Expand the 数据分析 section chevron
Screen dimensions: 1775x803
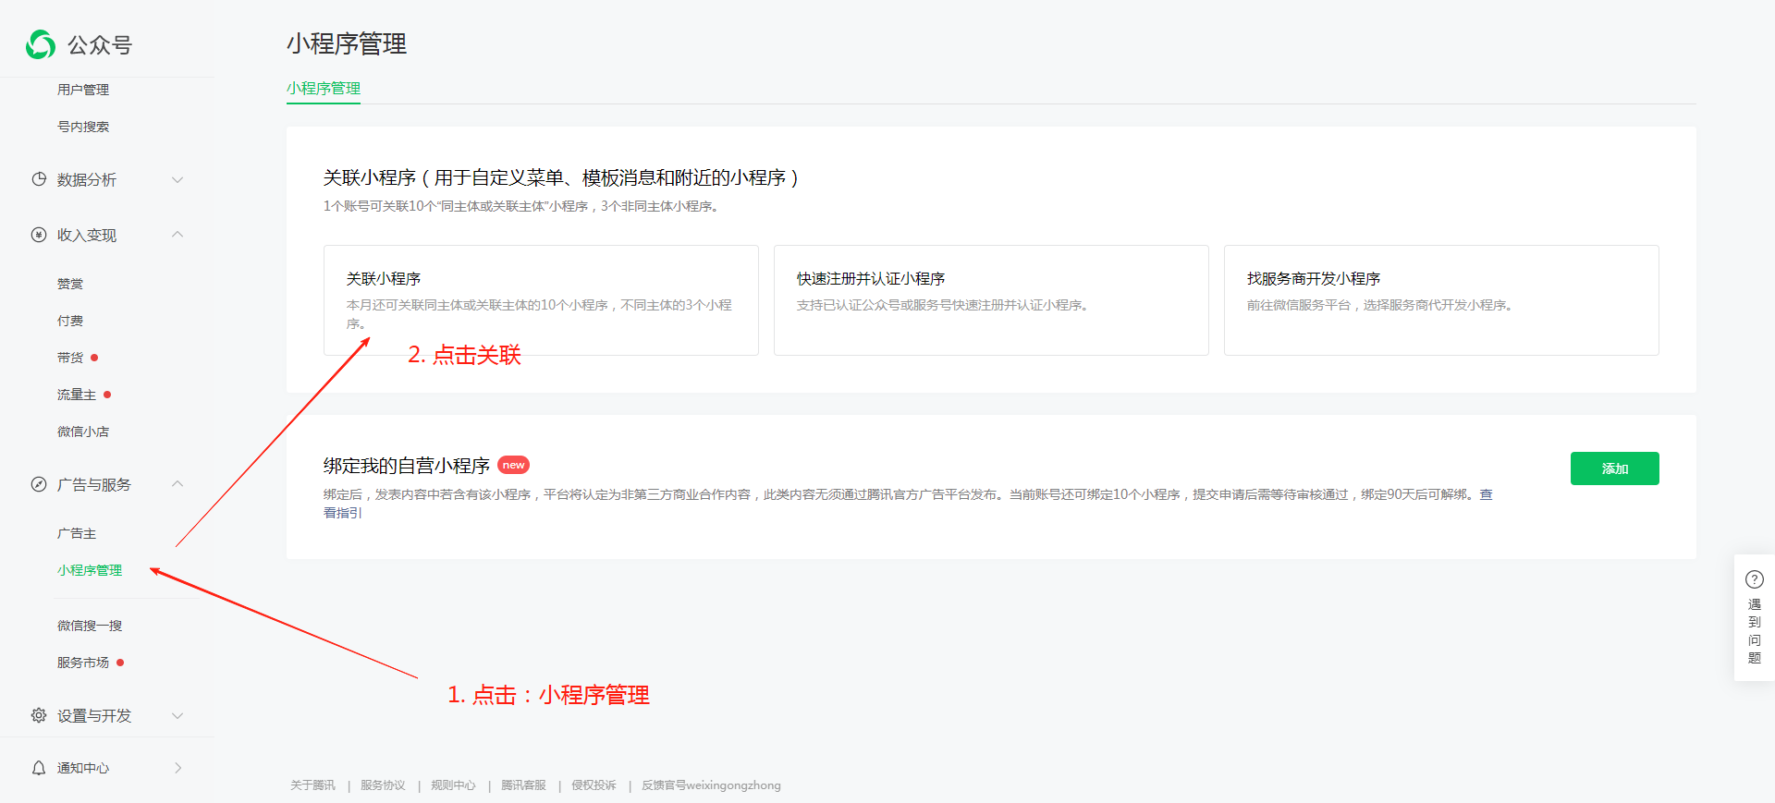pyautogui.click(x=177, y=179)
